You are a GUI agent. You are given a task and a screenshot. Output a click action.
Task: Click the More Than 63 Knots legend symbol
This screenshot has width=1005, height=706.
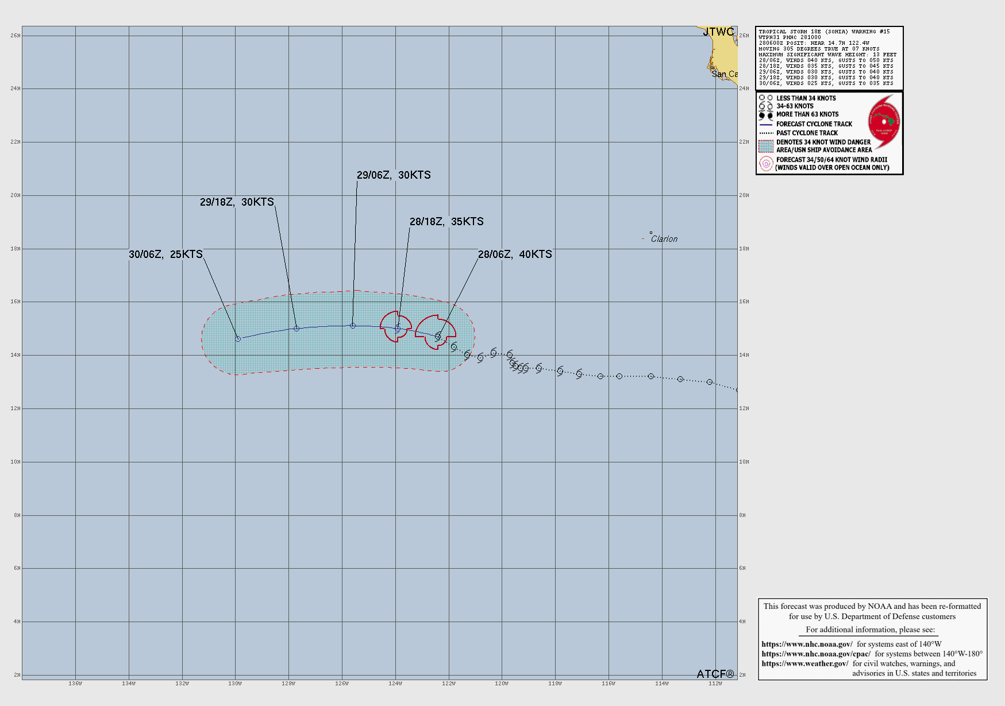click(x=766, y=115)
